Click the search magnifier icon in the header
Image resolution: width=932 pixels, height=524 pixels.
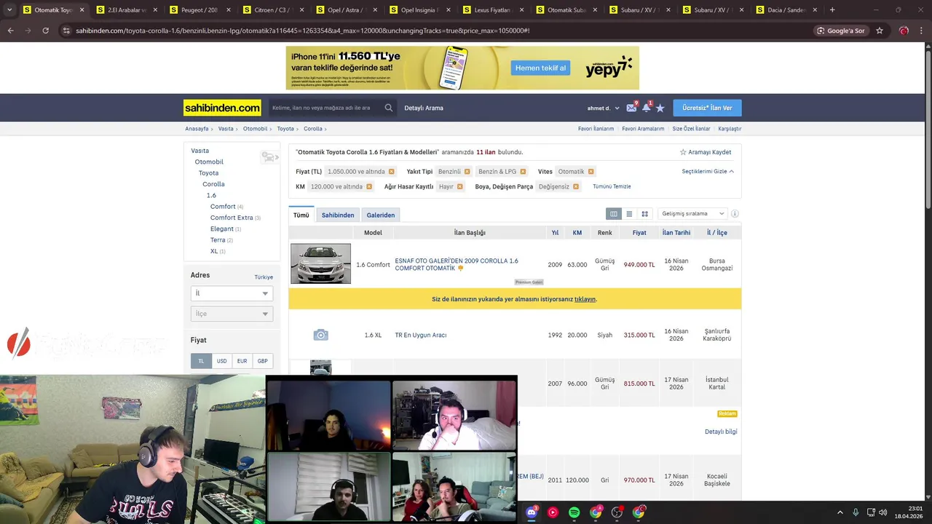[x=389, y=108]
